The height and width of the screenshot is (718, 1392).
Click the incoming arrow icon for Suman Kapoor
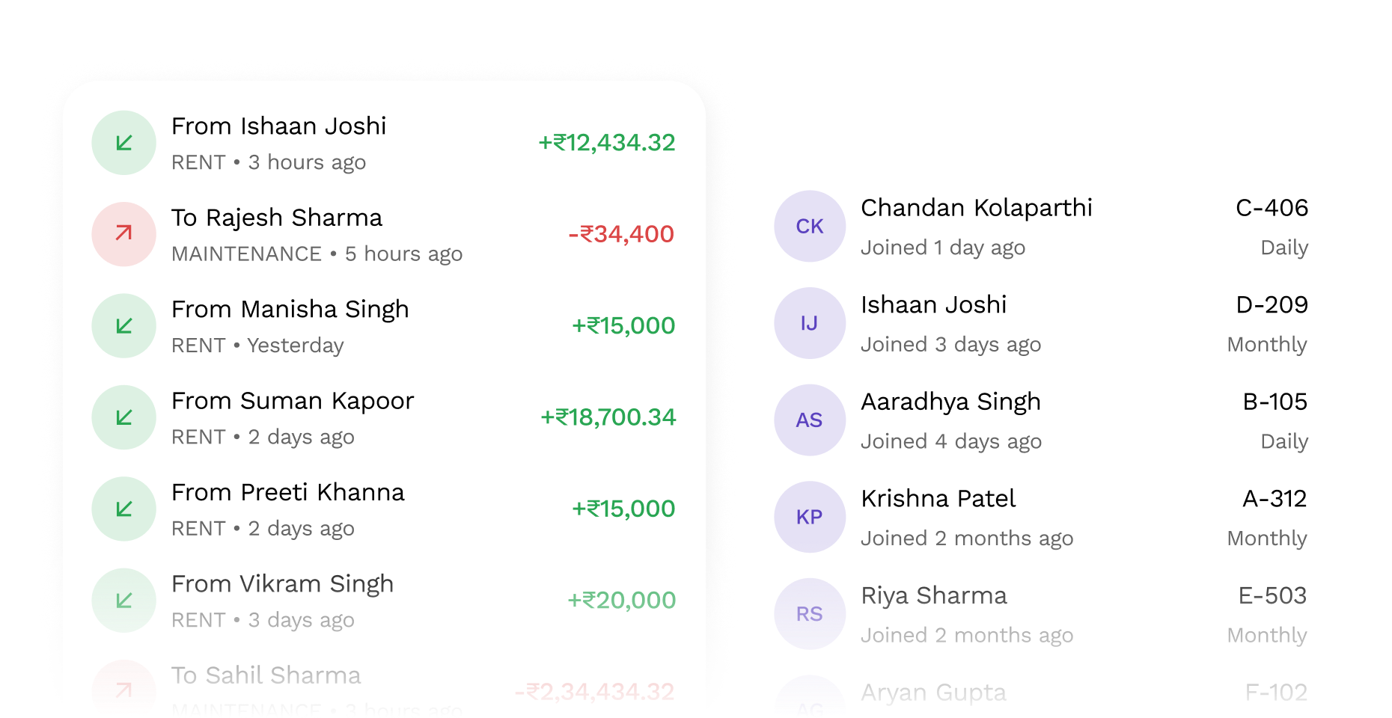(x=124, y=417)
